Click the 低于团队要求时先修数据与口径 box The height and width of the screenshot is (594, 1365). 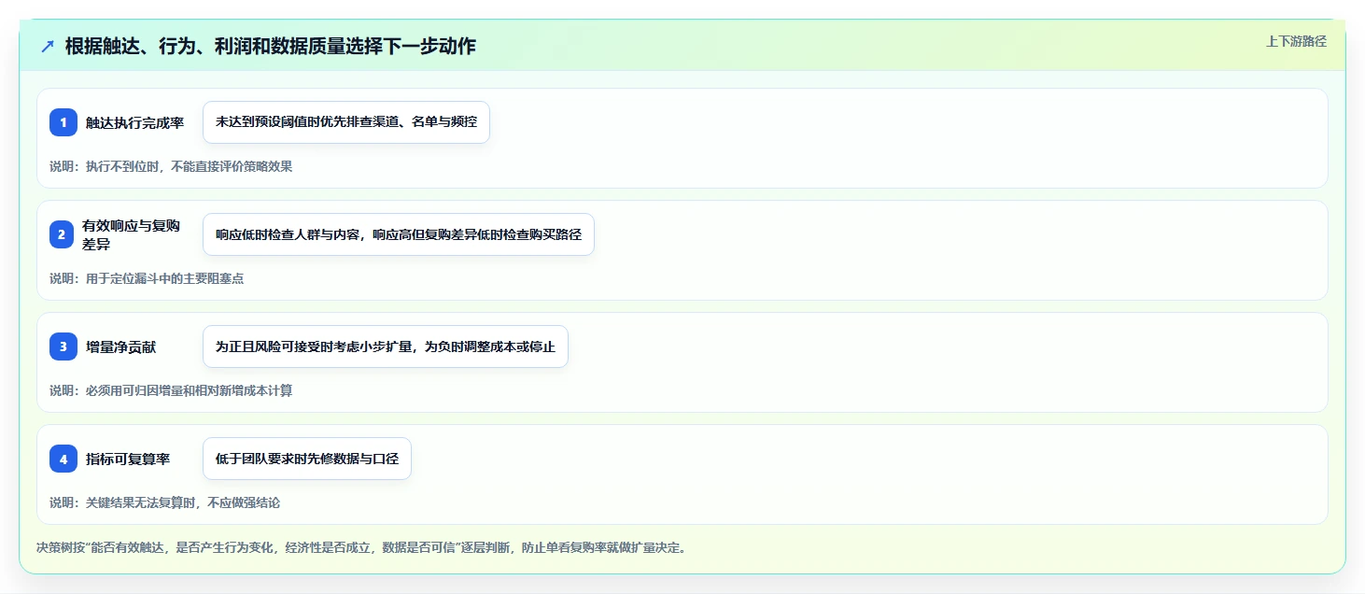point(307,459)
